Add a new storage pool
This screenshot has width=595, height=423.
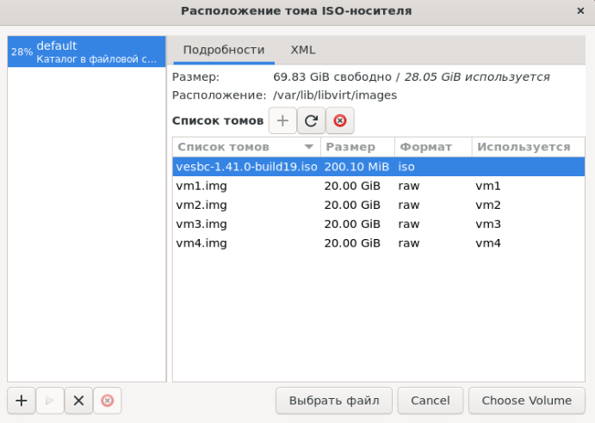[x=22, y=400]
